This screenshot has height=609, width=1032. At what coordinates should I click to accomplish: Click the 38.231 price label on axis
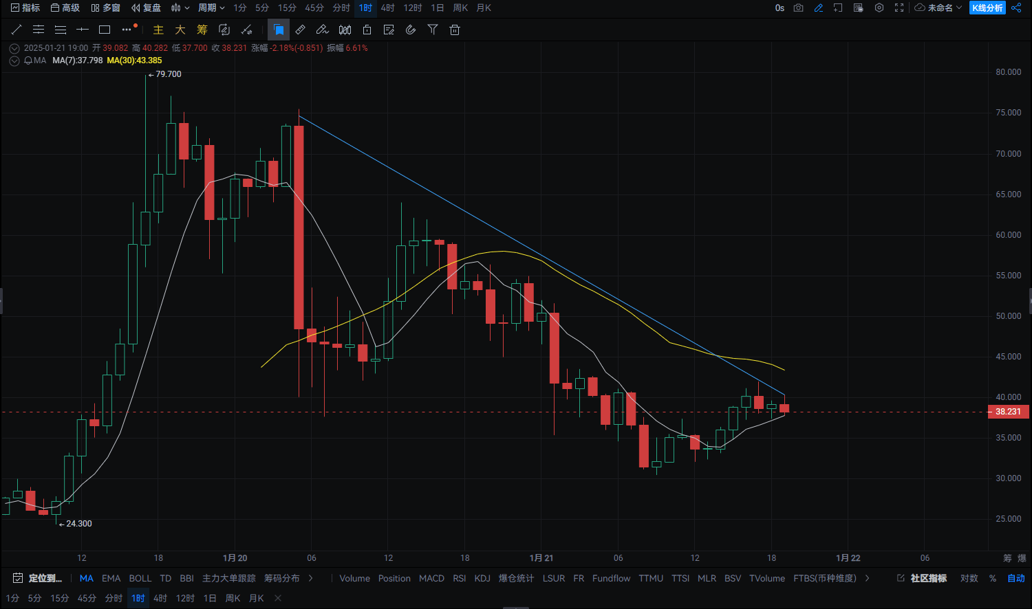(1007, 412)
